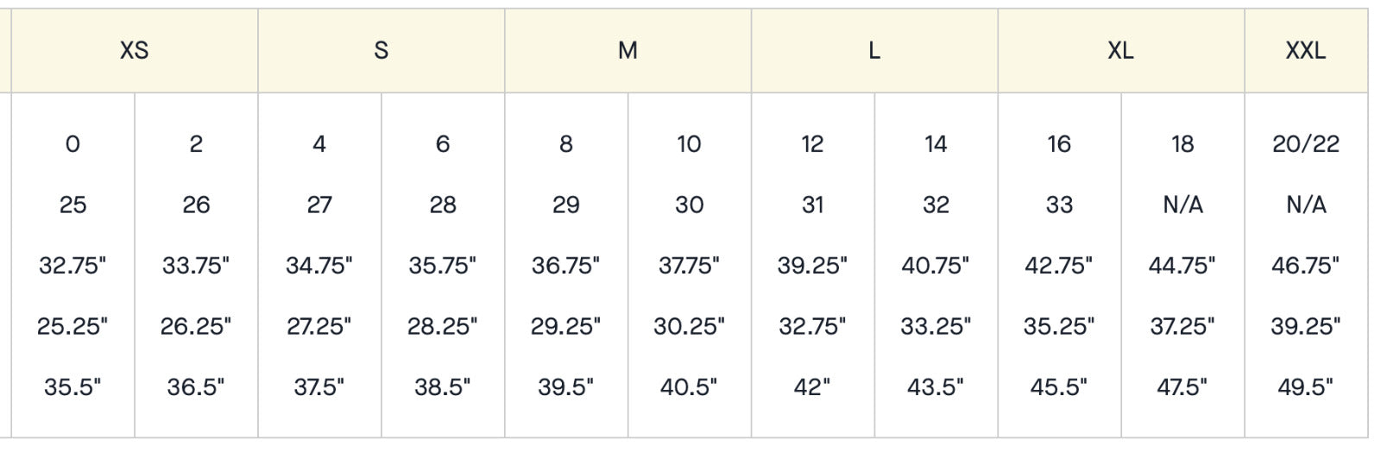Viewport: 1381px width, 459px height.
Task: Click the 49.5" measurement value
Action: point(1305,387)
